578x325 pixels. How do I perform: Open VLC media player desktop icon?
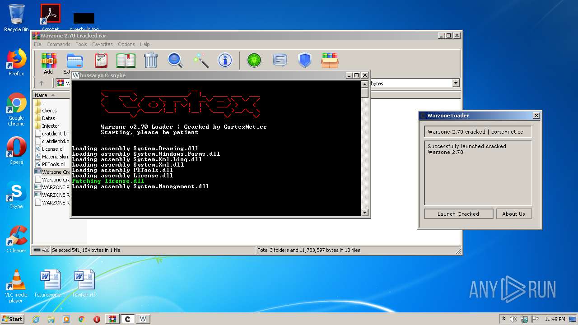[16, 287]
